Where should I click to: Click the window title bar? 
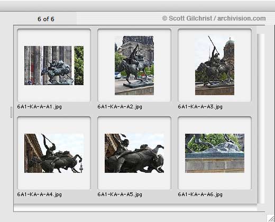(x=137, y=6)
